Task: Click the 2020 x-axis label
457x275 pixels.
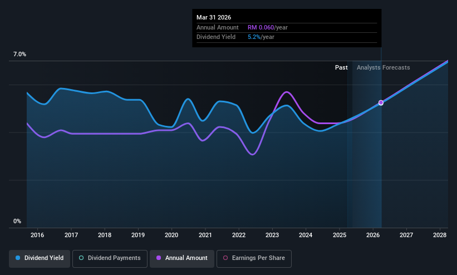Action: pos(171,235)
